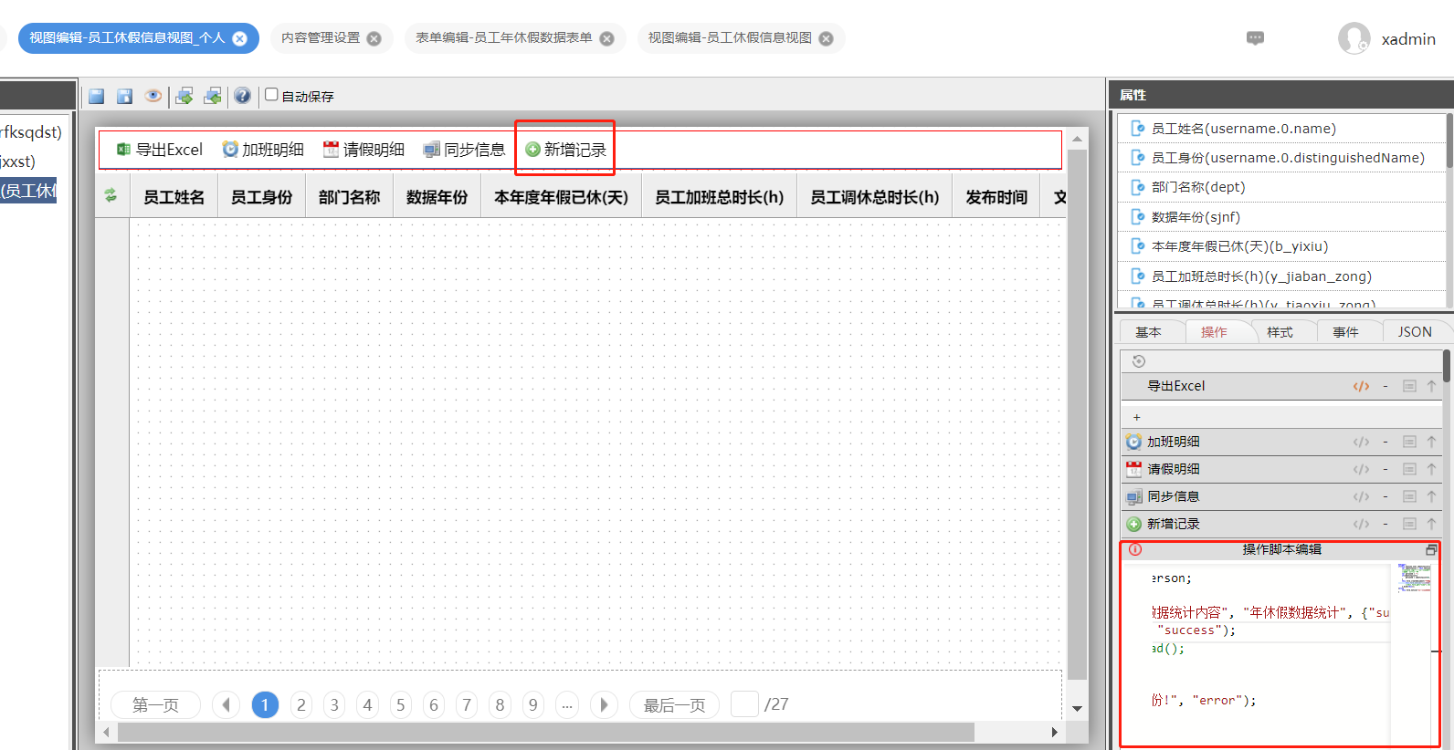Close the 视图编辑-员工休假信息视图 tab
The image size is (1454, 750).
[826, 38]
